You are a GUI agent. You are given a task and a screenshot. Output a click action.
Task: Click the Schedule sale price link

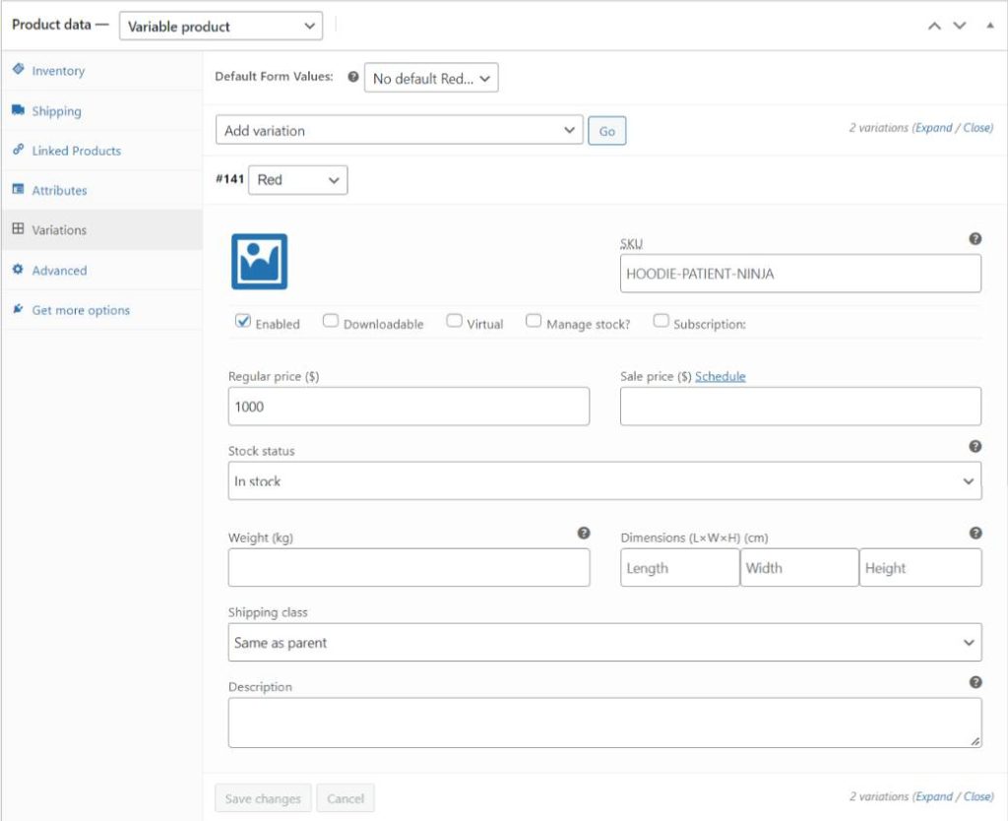(x=719, y=376)
